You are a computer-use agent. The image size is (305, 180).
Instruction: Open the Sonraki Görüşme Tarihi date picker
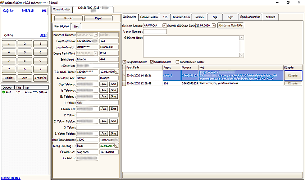point(213,26)
